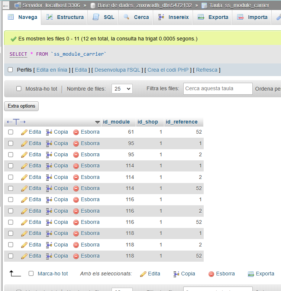Screen dimensions: 281x291
Task: Open the column options dropdown arrow in table header
Action: click(x=97, y=122)
